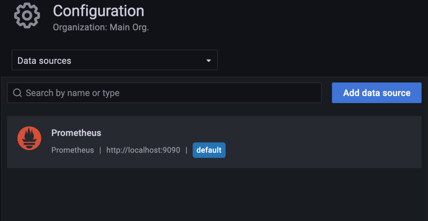Focus the Search by name or type field
The height and width of the screenshot is (221, 428).
[x=170, y=93]
